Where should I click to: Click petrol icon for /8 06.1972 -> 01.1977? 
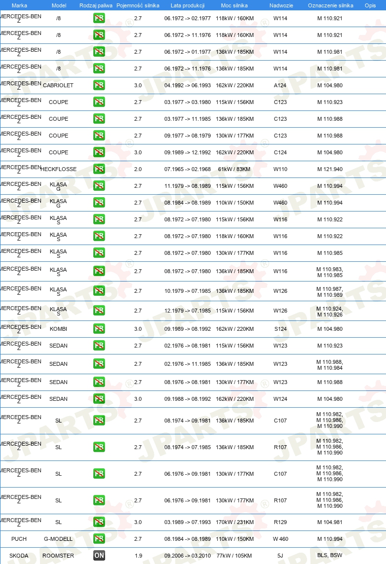(x=99, y=52)
